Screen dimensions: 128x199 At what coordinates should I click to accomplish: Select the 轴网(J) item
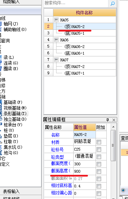click(x=10, y=24)
